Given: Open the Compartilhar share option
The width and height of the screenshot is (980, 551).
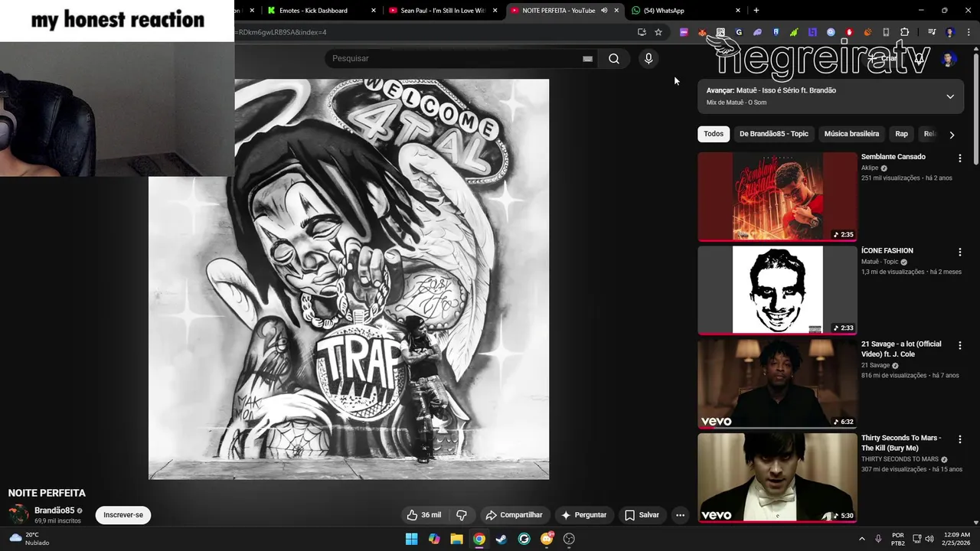Looking at the screenshot, I should (x=514, y=515).
